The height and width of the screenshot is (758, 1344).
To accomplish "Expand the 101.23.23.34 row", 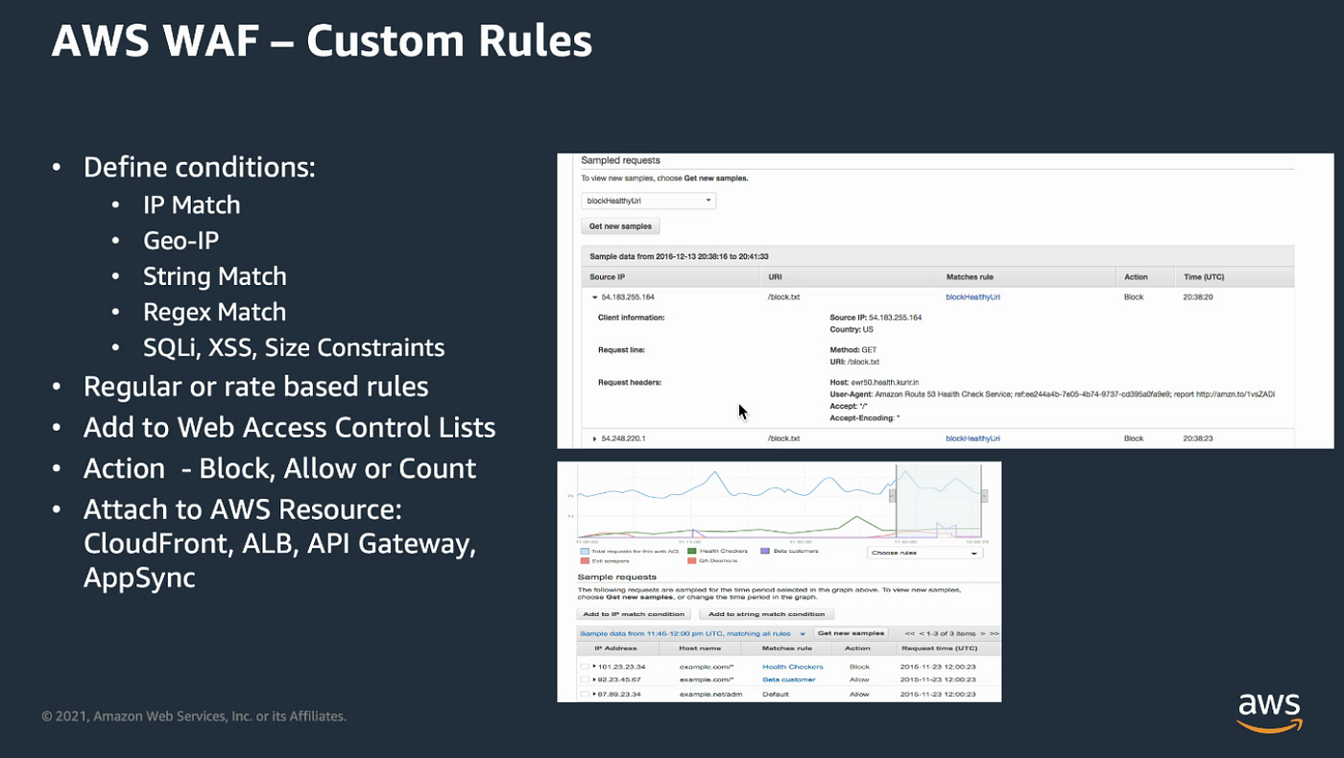I will (595, 666).
